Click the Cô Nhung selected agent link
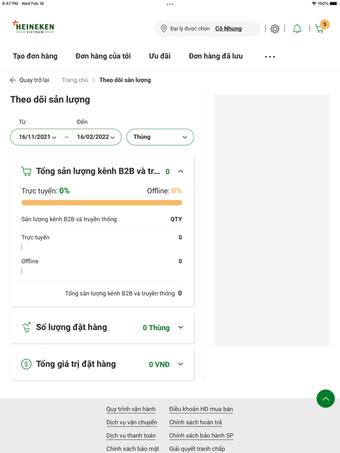340x453 pixels. tap(228, 28)
